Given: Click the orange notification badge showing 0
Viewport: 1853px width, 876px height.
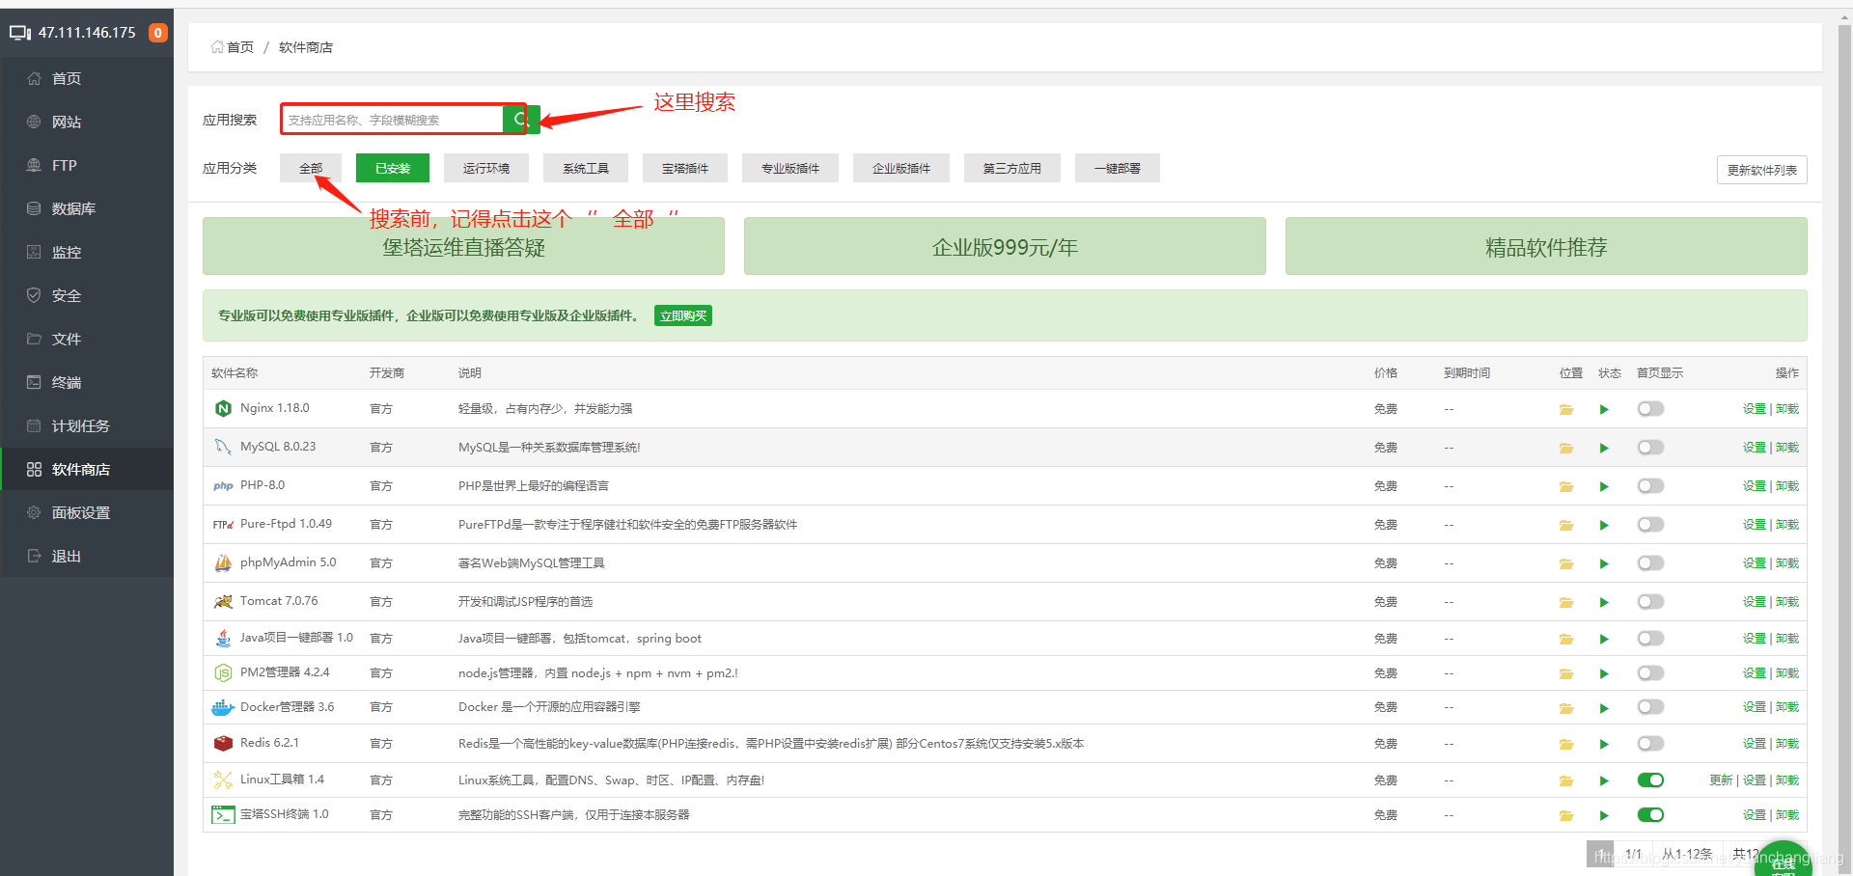Looking at the screenshot, I should coord(158,33).
